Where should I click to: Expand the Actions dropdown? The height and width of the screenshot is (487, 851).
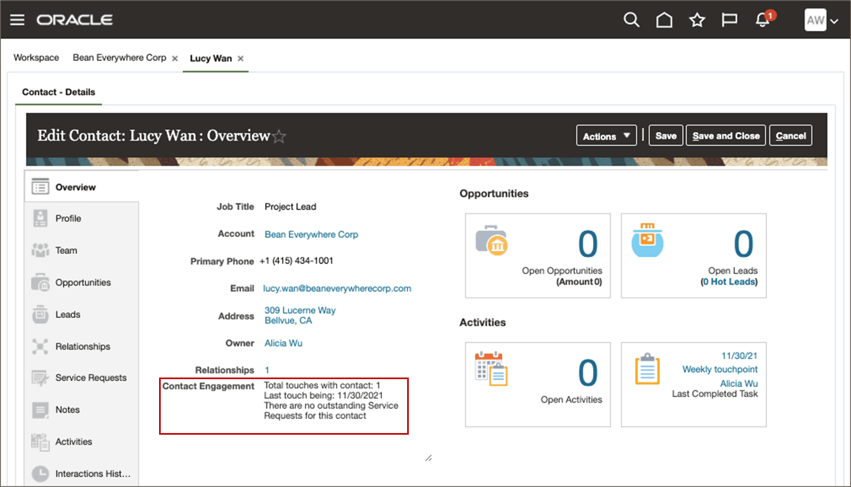click(x=606, y=136)
